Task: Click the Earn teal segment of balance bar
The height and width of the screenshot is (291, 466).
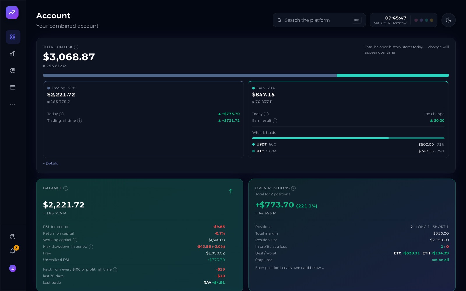Action: pos(393,75)
